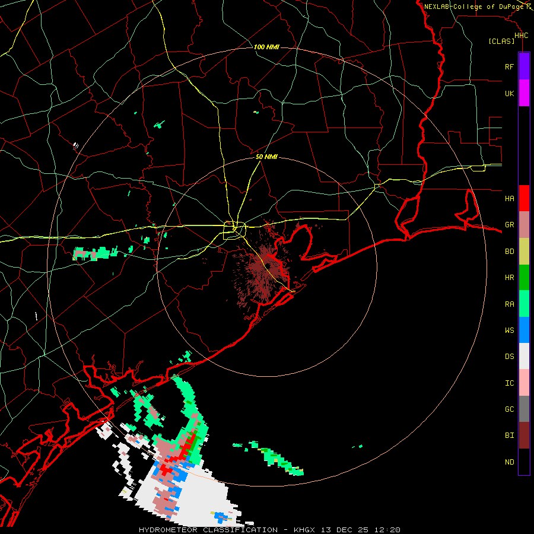Click the HA red legend swatch
The image size is (534, 534).
524,198
